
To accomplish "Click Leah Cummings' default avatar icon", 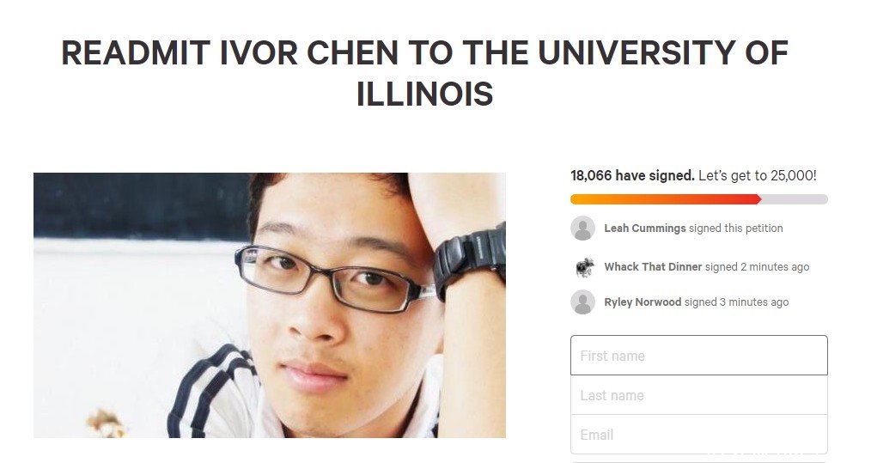I will [582, 228].
